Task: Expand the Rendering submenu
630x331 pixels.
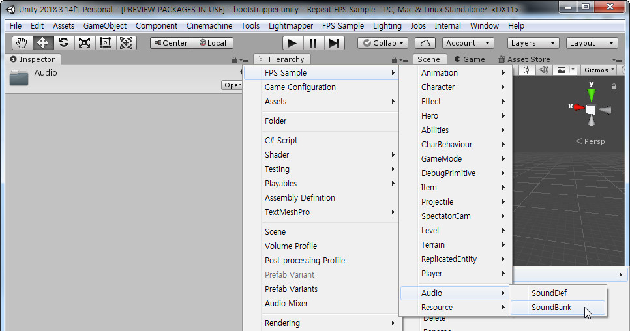Action: (322, 323)
